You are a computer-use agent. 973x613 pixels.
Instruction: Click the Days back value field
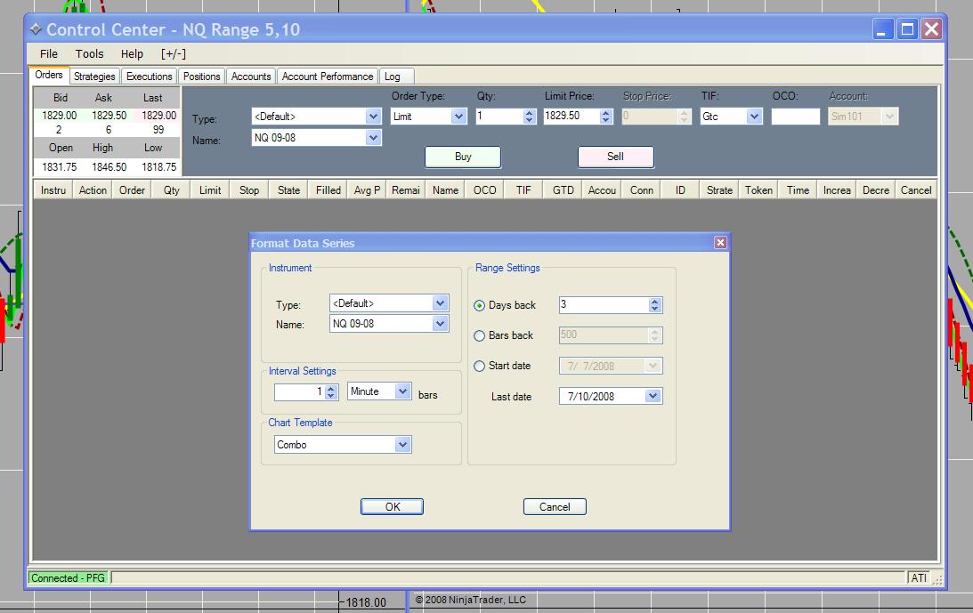click(x=604, y=304)
